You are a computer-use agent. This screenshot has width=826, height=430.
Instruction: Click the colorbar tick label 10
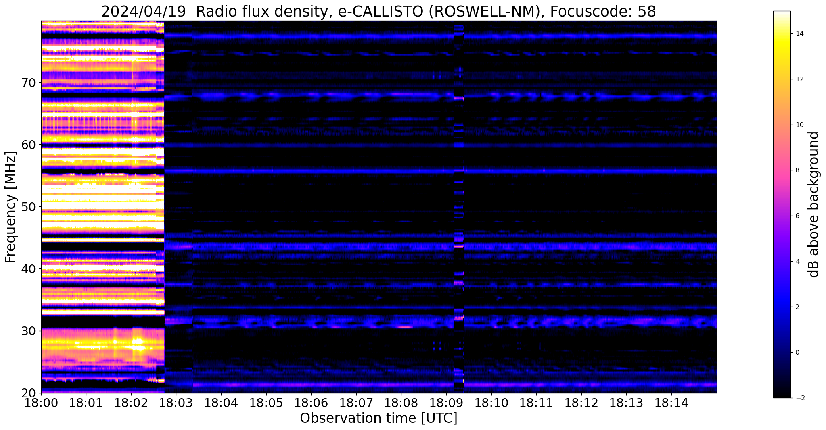[799, 125]
